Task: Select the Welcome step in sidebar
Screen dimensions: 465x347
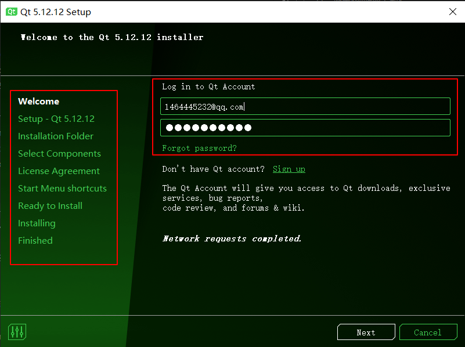Action: point(38,102)
